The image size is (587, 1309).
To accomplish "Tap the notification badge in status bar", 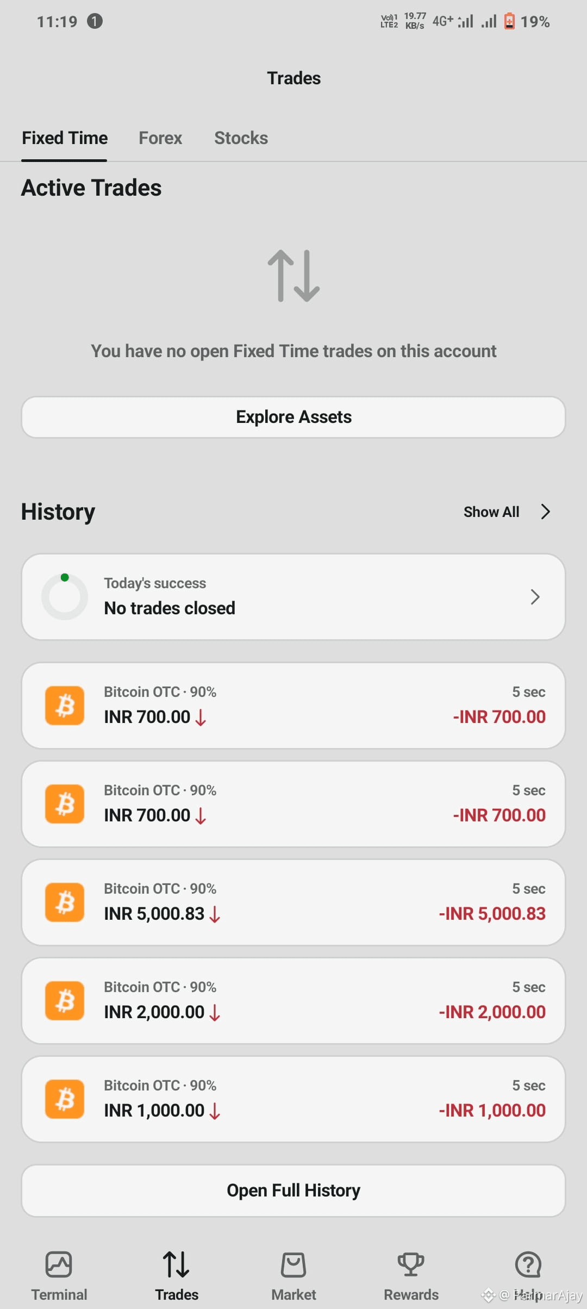I will coord(95,21).
